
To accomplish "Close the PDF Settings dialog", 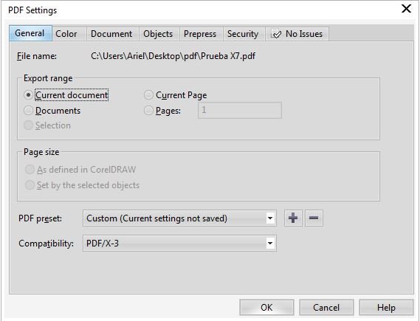I will tap(406, 9).
